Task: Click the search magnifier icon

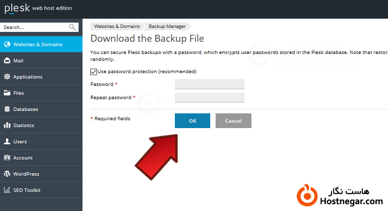Action: (x=73, y=27)
